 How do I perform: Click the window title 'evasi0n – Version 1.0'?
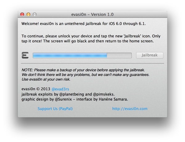coord(92,14)
